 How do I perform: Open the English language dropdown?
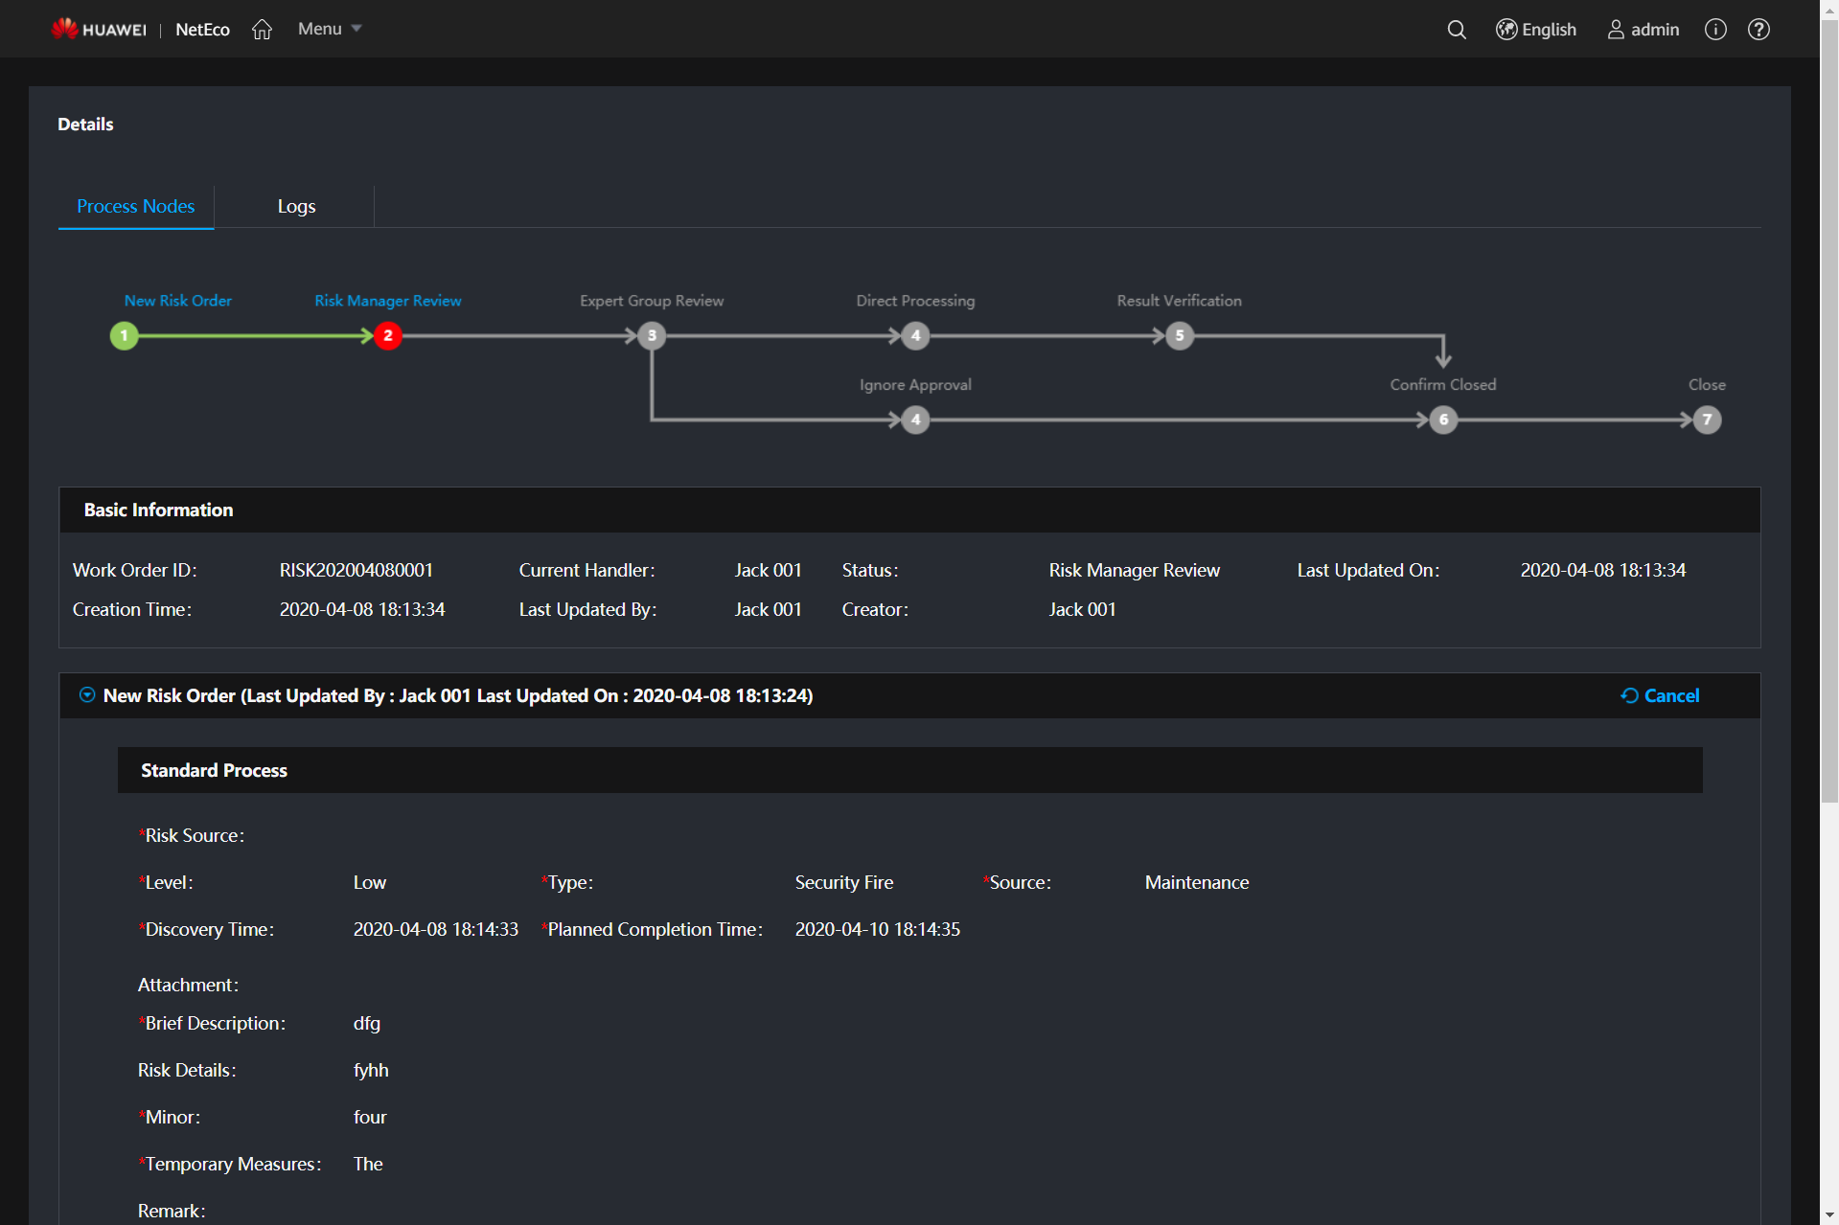(1546, 30)
